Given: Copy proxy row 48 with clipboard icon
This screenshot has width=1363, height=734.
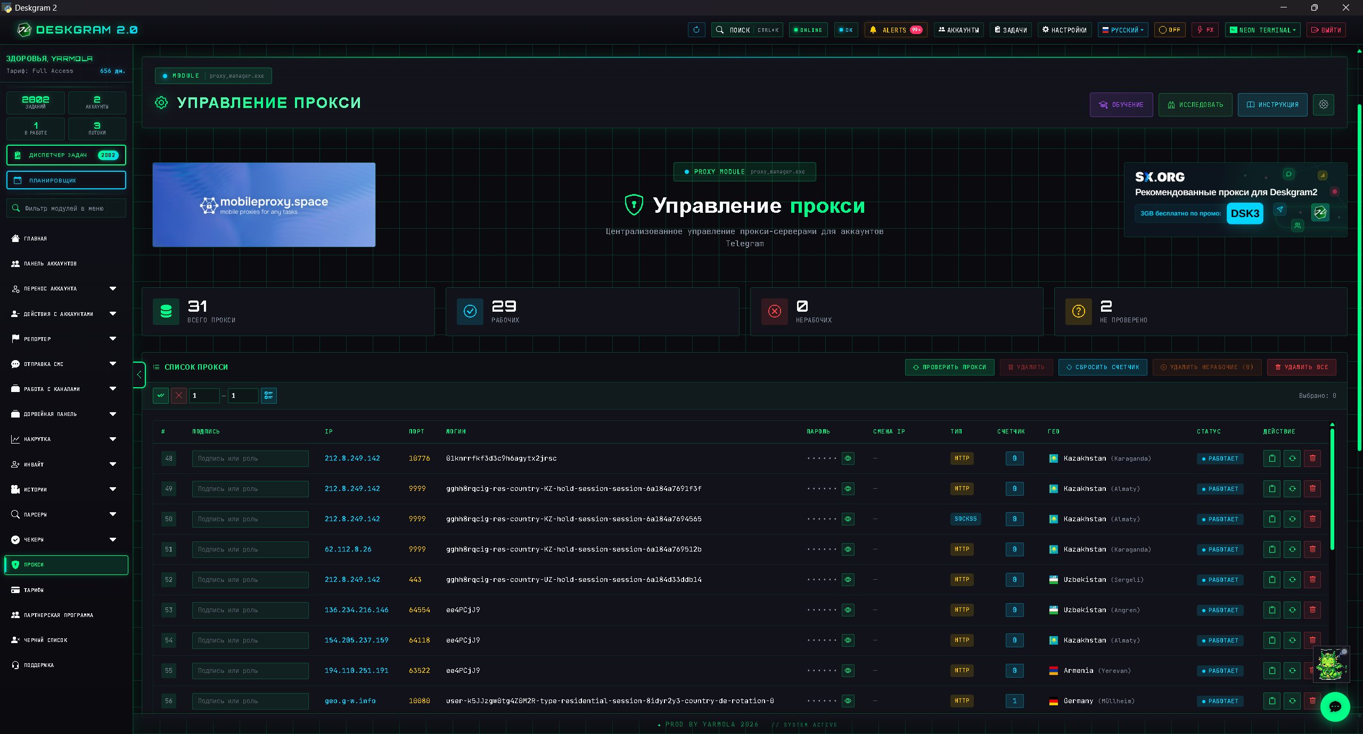Looking at the screenshot, I should pyautogui.click(x=1272, y=458).
